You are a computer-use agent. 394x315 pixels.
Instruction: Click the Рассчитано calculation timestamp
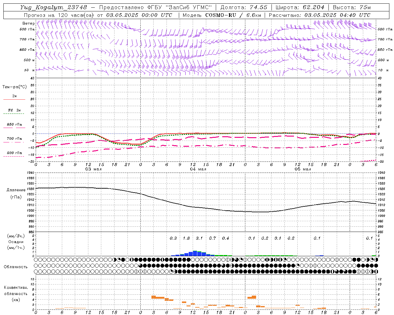(320, 15)
